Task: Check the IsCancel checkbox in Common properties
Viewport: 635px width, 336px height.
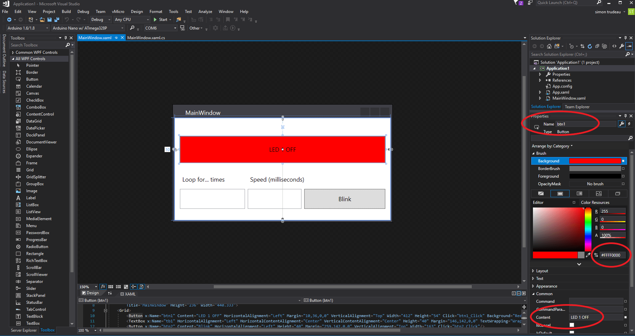Action: point(571,325)
